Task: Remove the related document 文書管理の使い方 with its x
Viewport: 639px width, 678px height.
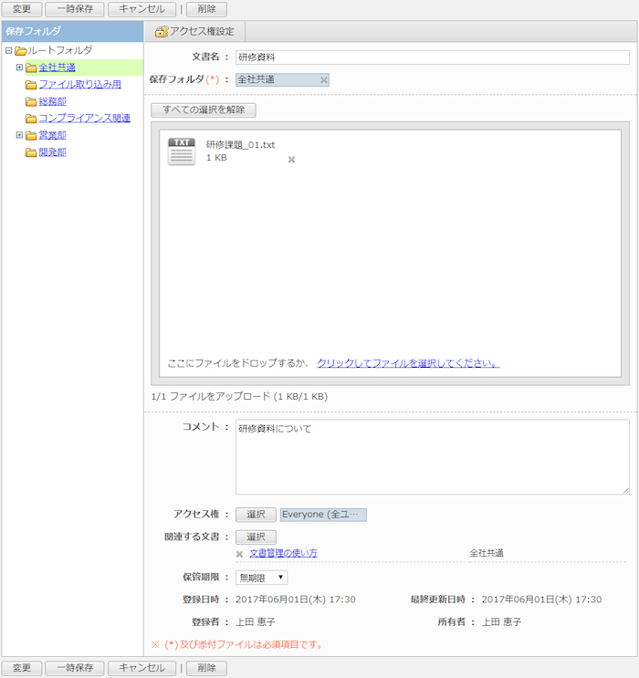Action: 240,554
